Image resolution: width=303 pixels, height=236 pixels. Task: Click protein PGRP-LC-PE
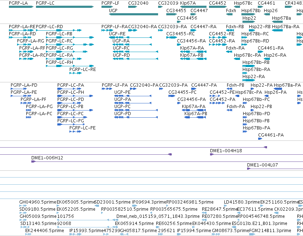(x=75, y=132)
